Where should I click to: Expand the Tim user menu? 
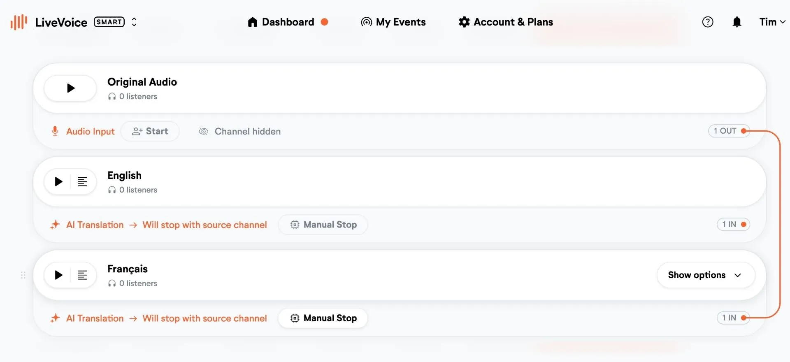coord(772,22)
